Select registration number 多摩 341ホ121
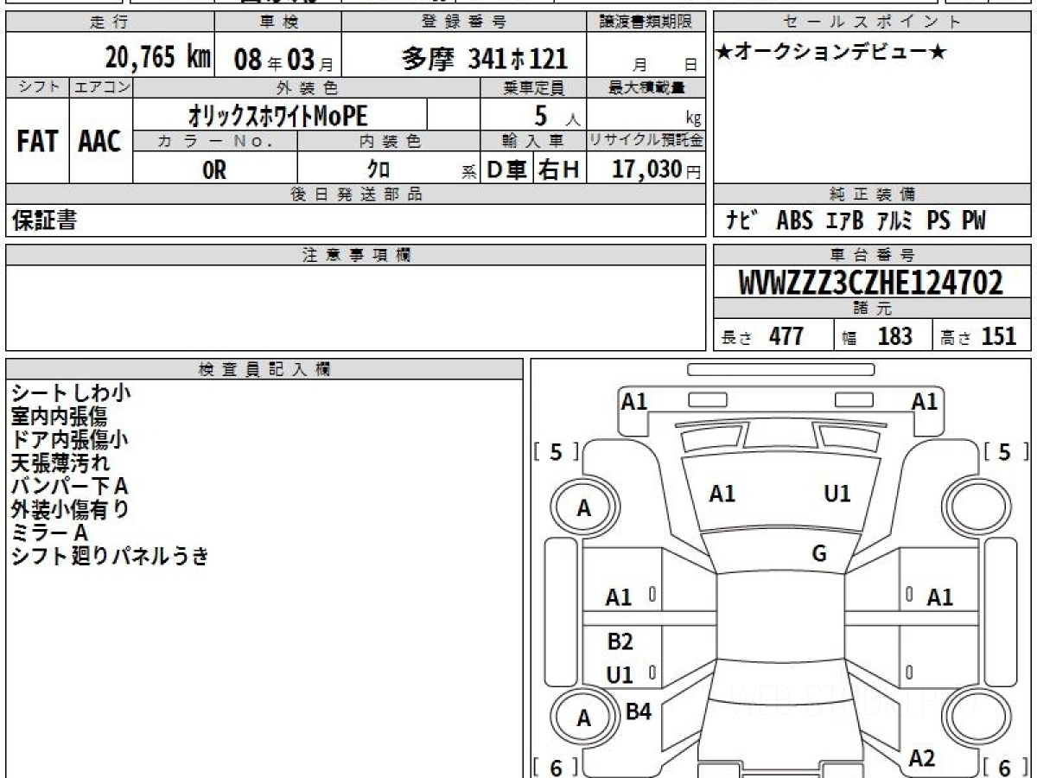Screen dimensions: 1037x778 click(x=486, y=58)
